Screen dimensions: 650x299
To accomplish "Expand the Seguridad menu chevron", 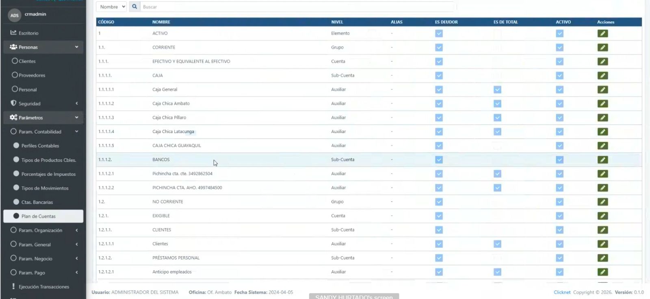I will coord(76,103).
